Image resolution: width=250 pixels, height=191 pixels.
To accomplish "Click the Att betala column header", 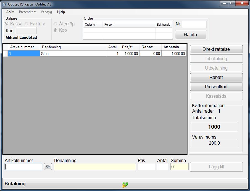I will point(174,47).
